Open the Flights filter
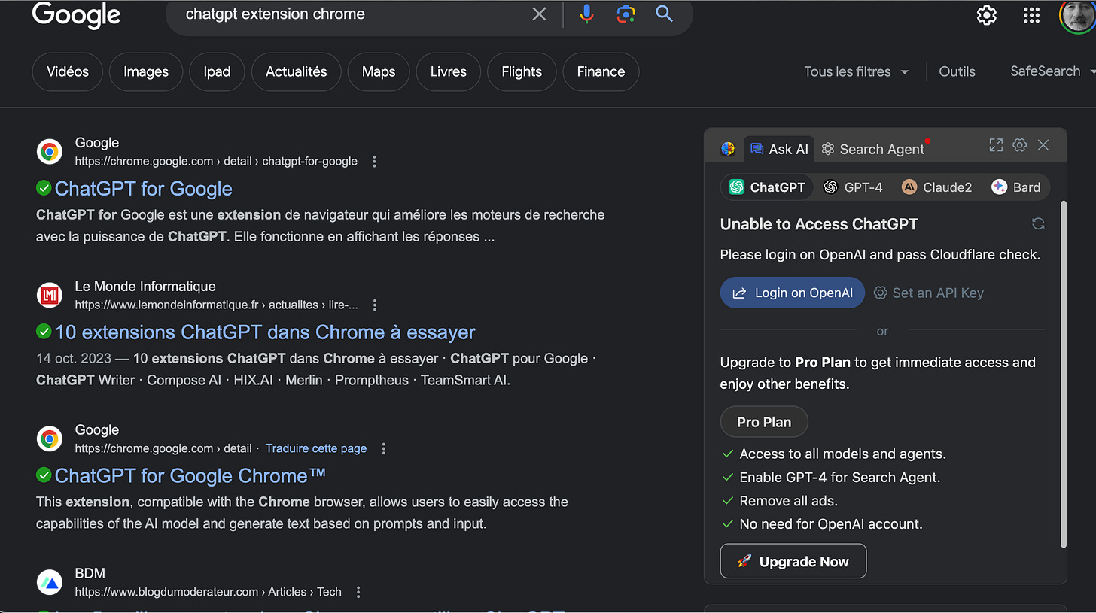 pos(522,71)
